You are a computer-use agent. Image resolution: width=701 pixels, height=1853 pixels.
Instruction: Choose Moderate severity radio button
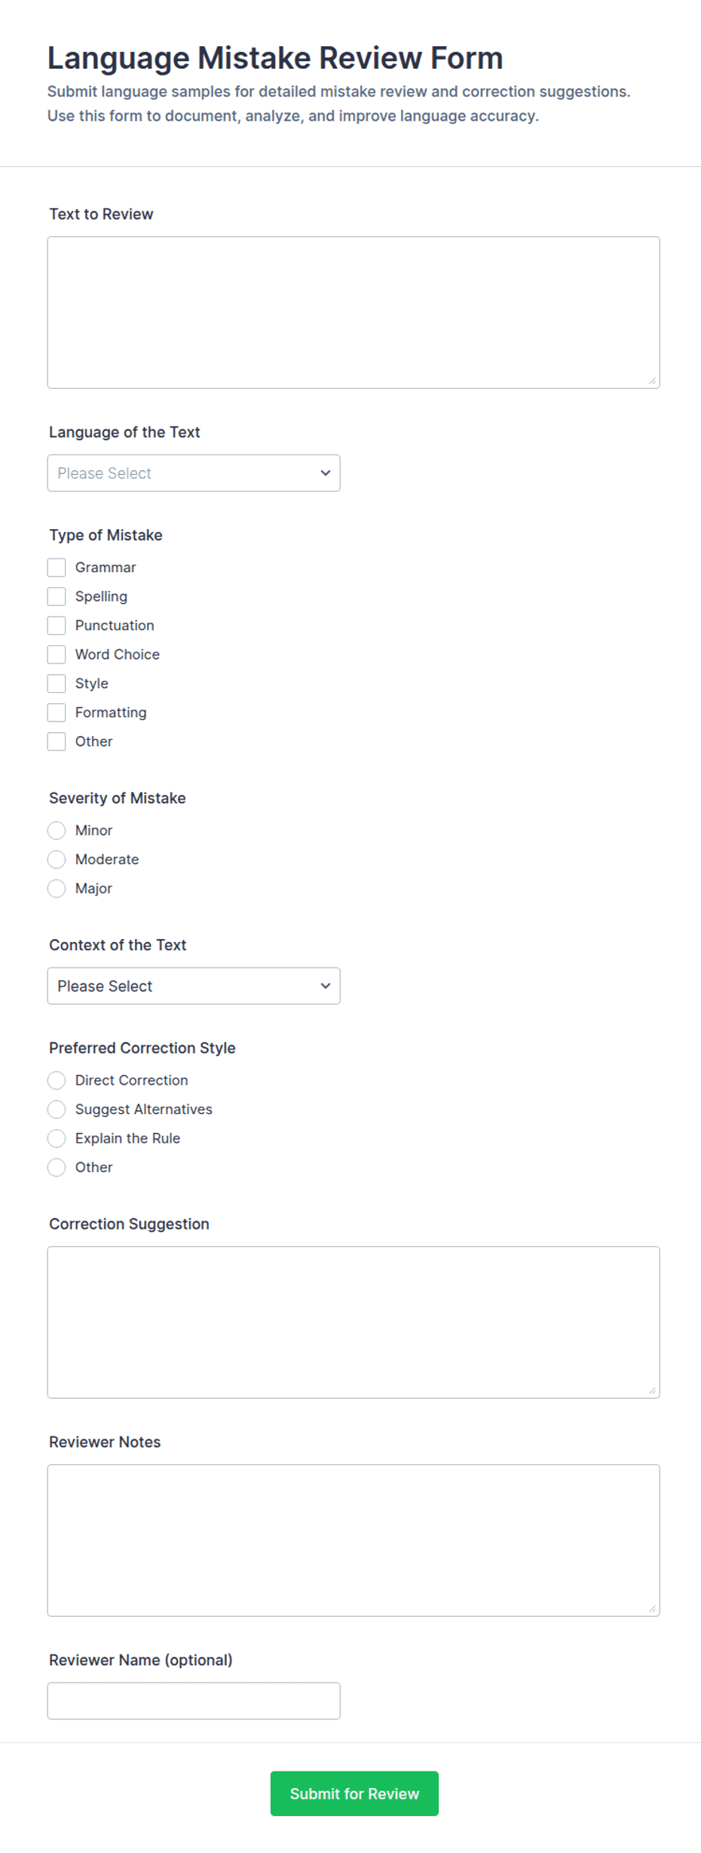[x=57, y=860]
